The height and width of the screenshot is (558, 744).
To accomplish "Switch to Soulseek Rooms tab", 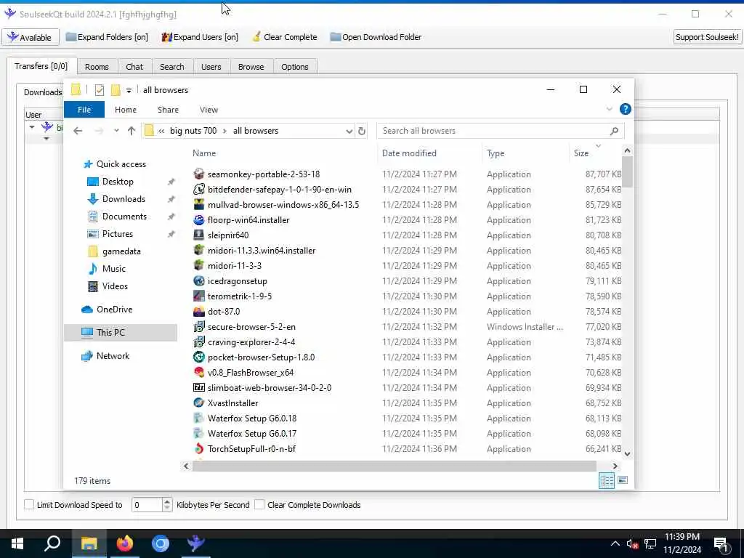I will pyautogui.click(x=97, y=67).
